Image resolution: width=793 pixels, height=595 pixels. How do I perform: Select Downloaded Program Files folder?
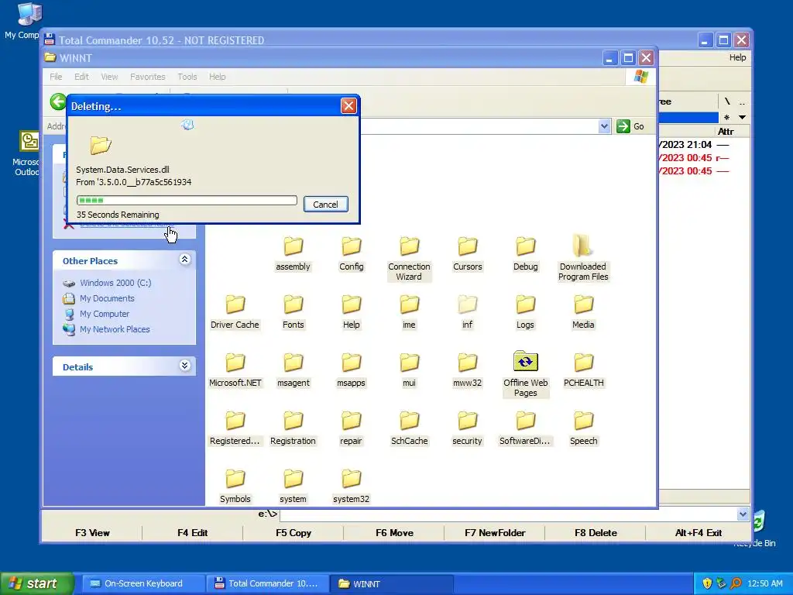click(x=583, y=259)
